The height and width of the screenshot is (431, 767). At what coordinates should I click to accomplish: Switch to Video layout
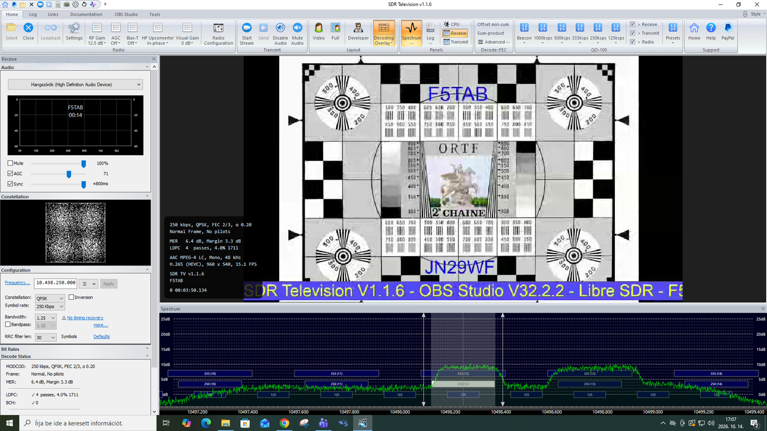319,31
